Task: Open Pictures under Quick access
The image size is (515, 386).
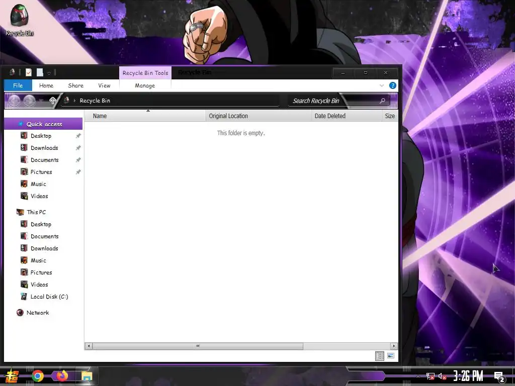Action: [41, 172]
